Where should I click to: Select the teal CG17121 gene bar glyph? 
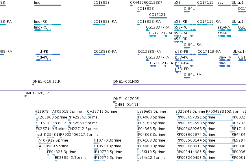pos(158,18)
